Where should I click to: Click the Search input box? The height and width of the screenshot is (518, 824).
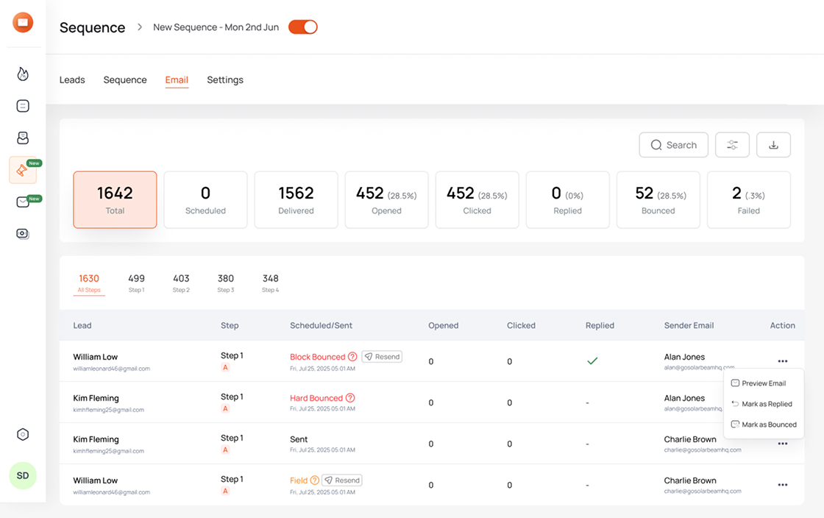[x=674, y=145]
